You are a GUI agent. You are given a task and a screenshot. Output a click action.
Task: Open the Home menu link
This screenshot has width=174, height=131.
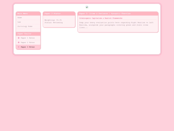coord(28,17)
